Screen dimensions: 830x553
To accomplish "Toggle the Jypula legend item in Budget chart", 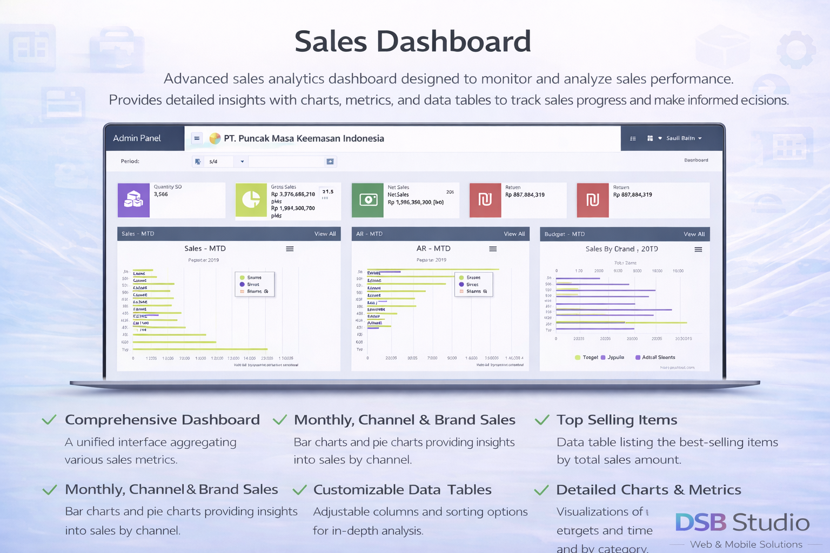I will (613, 357).
